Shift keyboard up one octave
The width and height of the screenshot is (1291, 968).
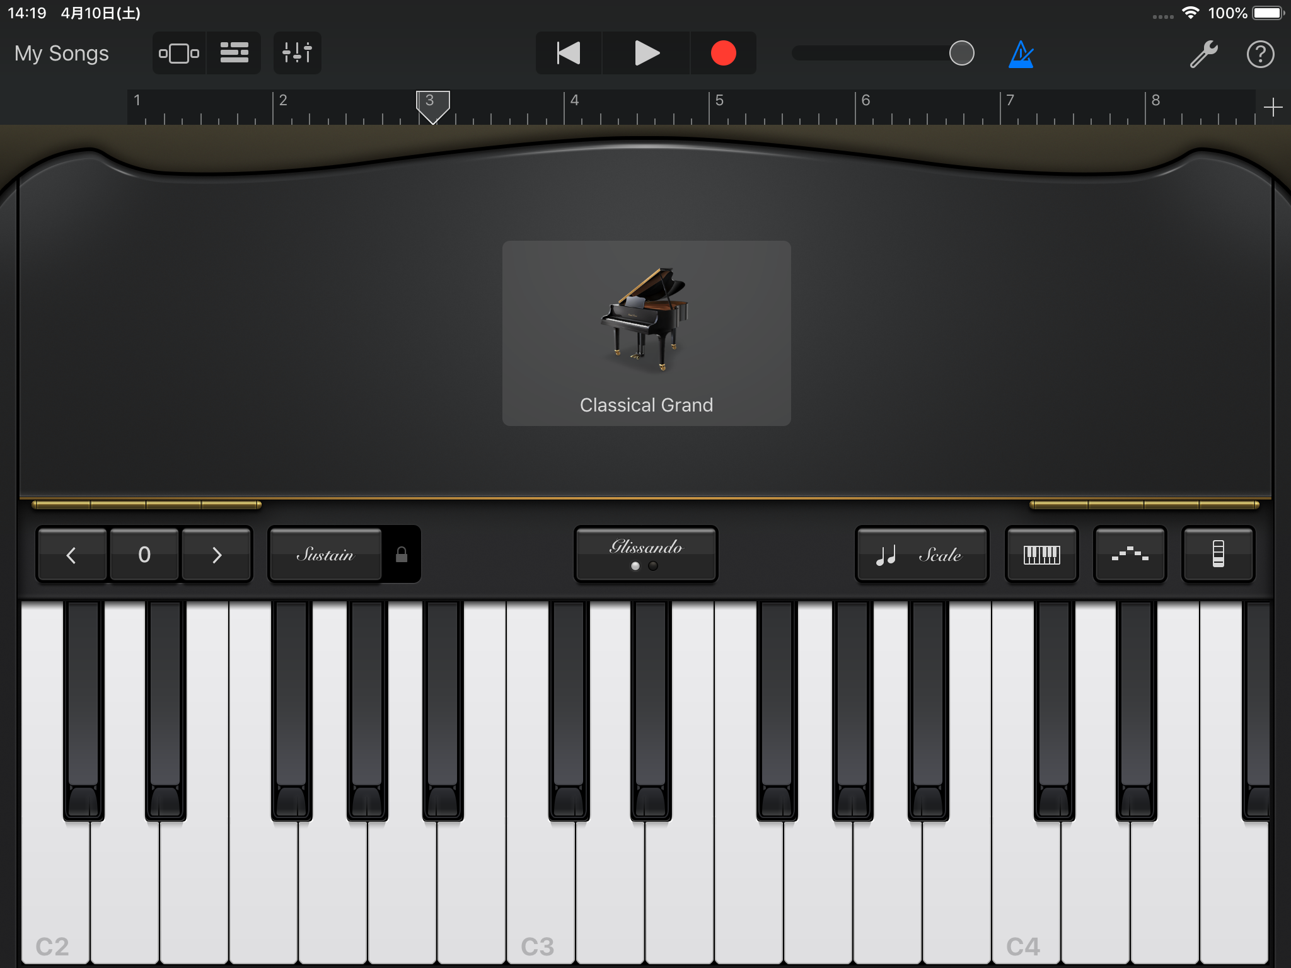(217, 555)
